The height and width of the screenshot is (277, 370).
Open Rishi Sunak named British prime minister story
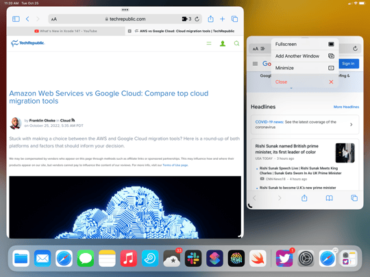tap(286, 149)
